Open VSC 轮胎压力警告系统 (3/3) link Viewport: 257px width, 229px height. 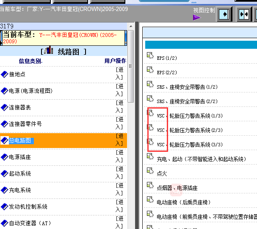190,145
